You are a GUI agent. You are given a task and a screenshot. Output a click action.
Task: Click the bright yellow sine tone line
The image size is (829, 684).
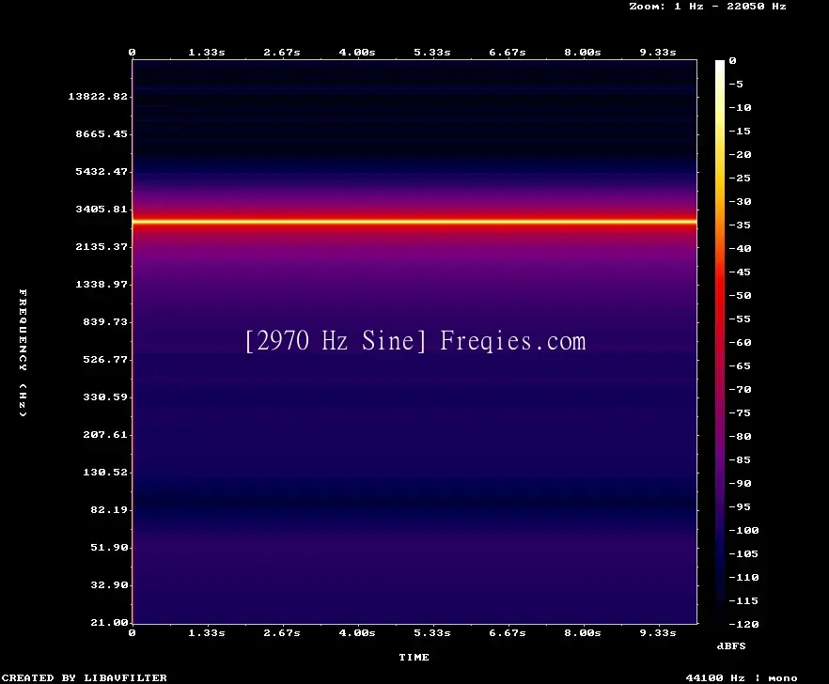pyautogui.click(x=414, y=222)
